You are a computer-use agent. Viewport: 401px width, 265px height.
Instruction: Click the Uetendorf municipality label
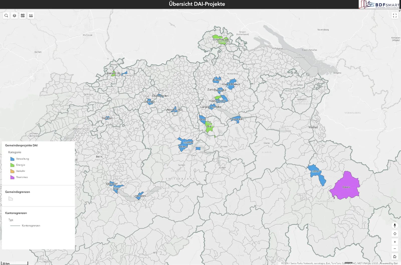(112, 184)
